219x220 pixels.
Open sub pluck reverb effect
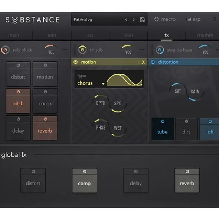[45, 131]
